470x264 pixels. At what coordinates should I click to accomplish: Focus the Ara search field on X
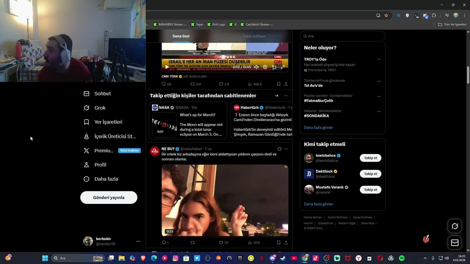point(343,36)
